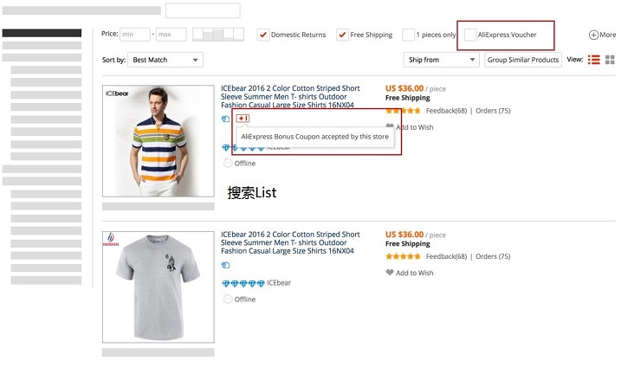Viewport: 621px width, 367px height.
Task: Open first ICEbear striped shirt title link
Action: pyautogui.click(x=290, y=97)
